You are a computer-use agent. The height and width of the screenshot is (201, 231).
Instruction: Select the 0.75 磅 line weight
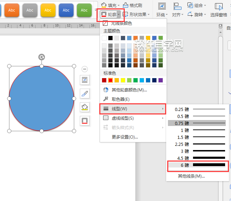[197, 123]
